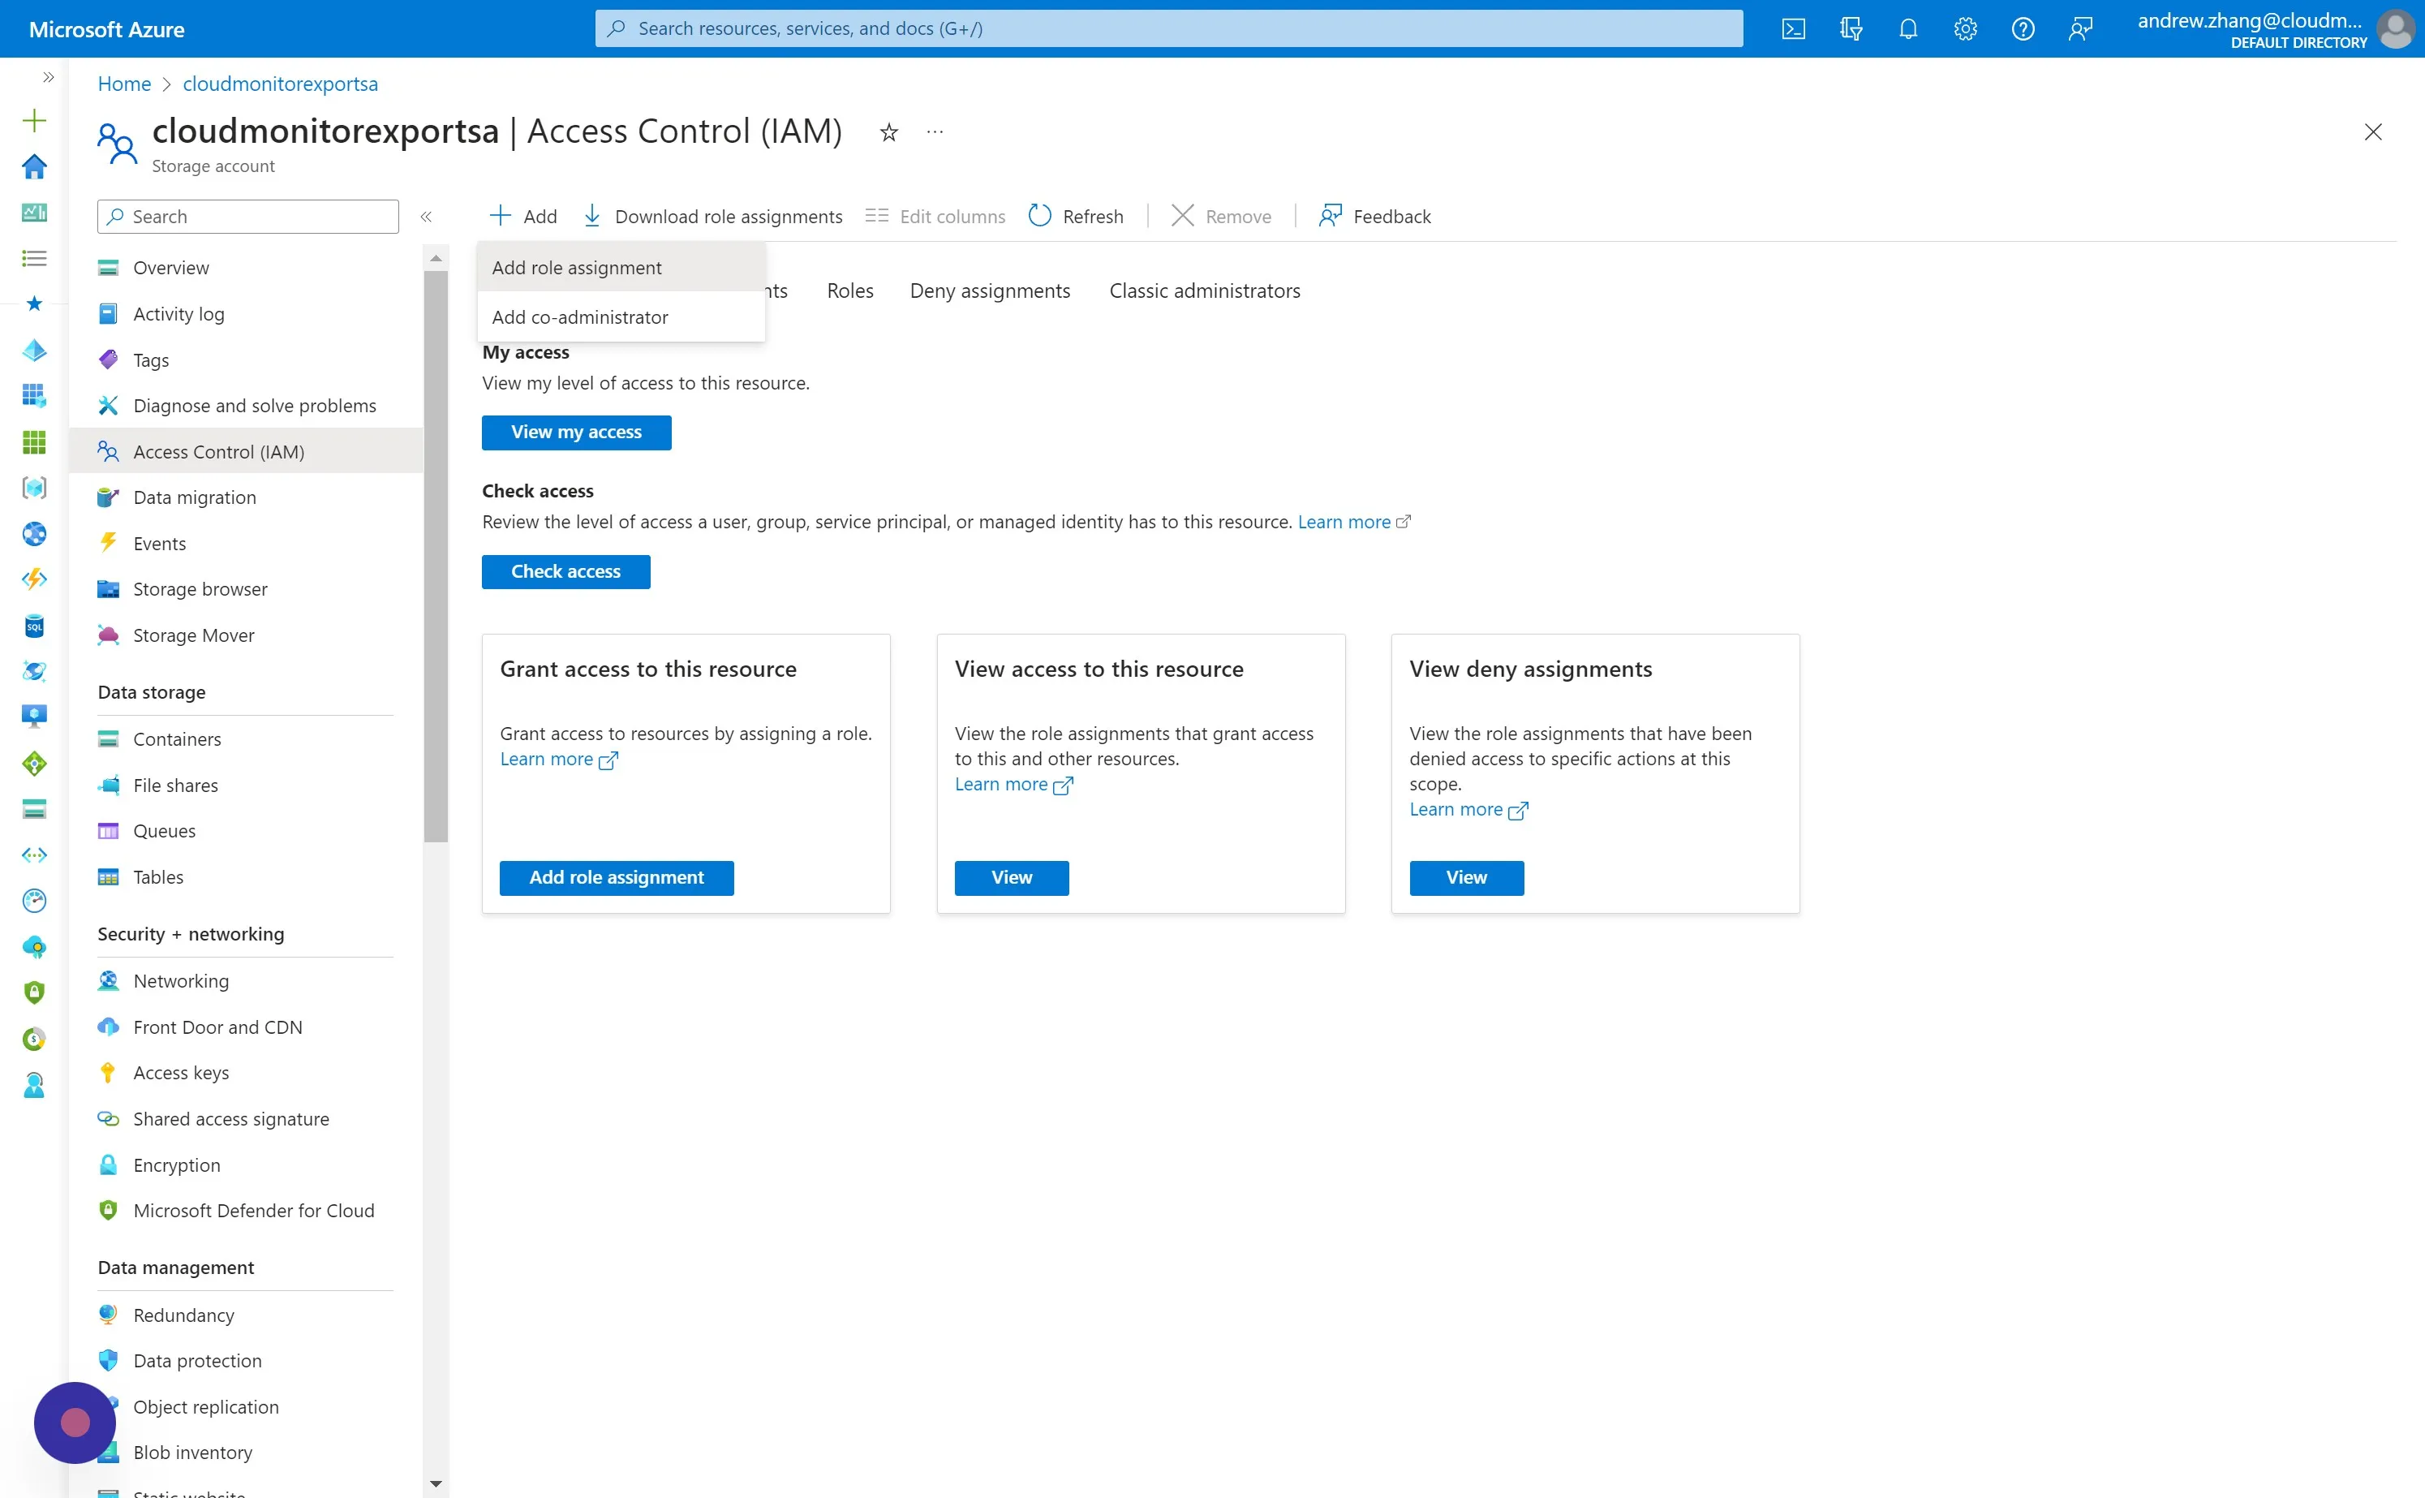Focus the global Azure search bar
The height and width of the screenshot is (1498, 2425).
pyautogui.click(x=1168, y=28)
